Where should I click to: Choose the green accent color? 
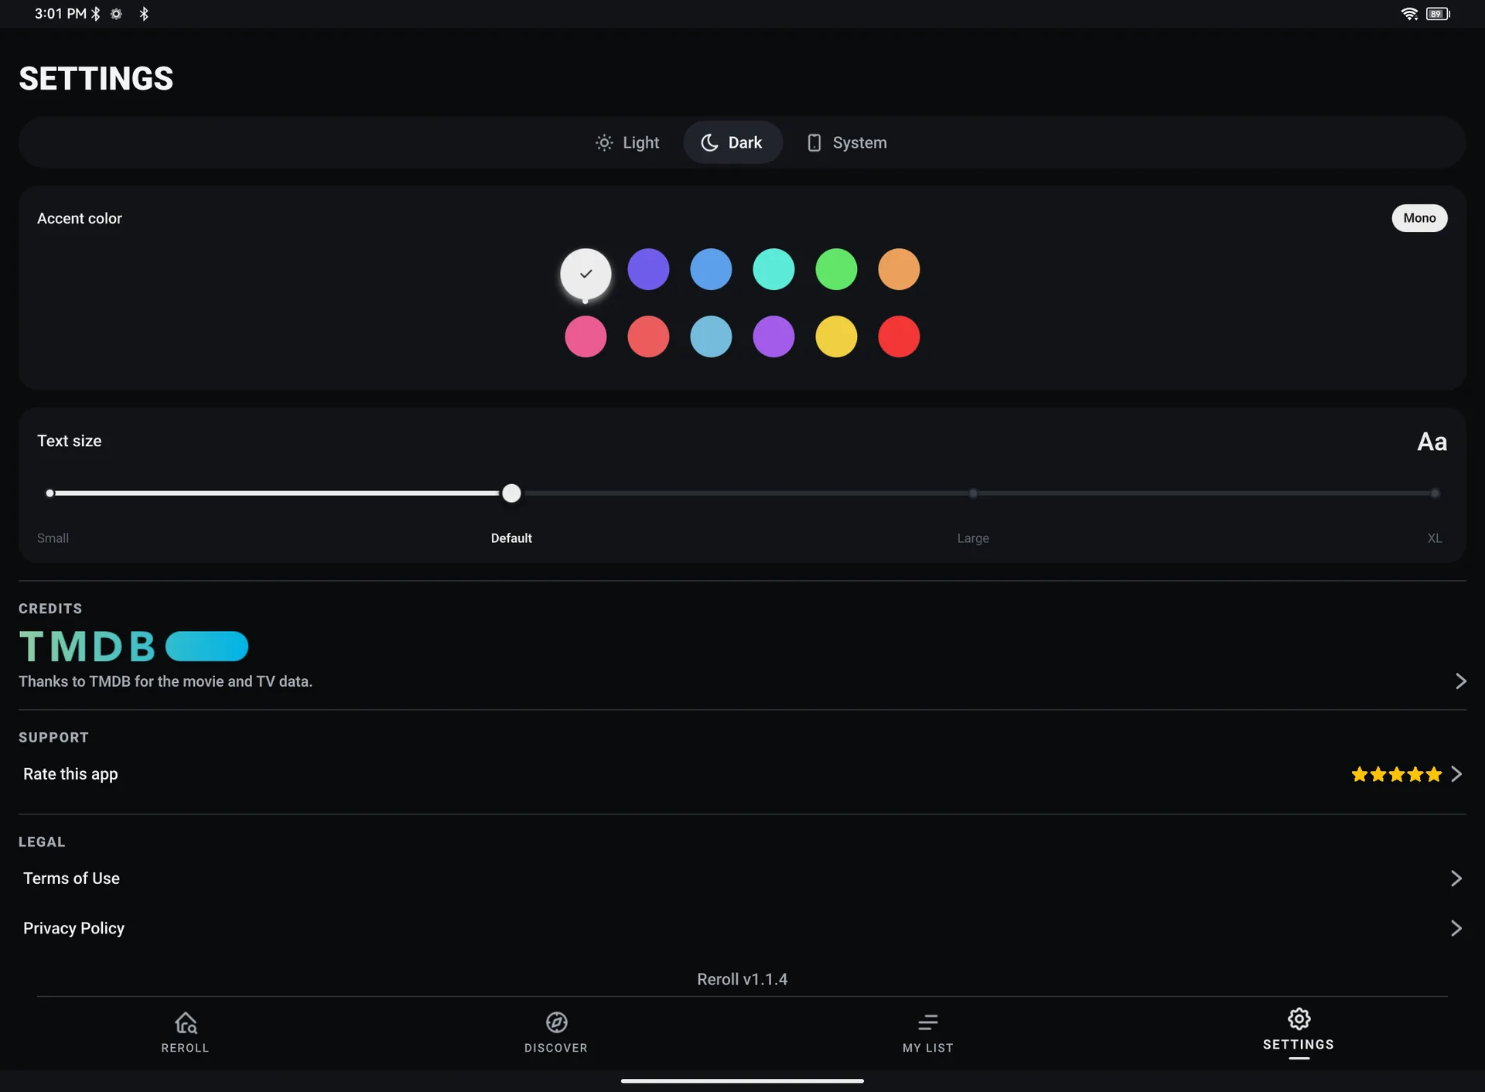click(x=836, y=269)
